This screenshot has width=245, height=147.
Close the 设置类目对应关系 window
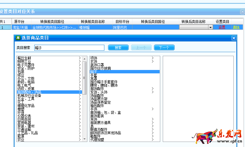[242, 12]
